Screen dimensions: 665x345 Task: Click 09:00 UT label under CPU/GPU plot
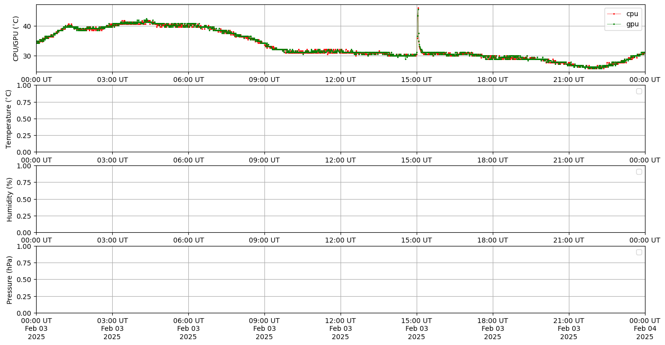coord(264,80)
